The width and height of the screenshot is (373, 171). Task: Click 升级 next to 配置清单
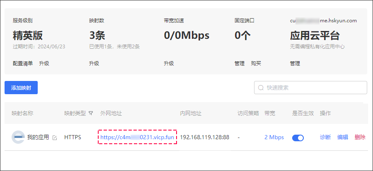tap(44, 63)
